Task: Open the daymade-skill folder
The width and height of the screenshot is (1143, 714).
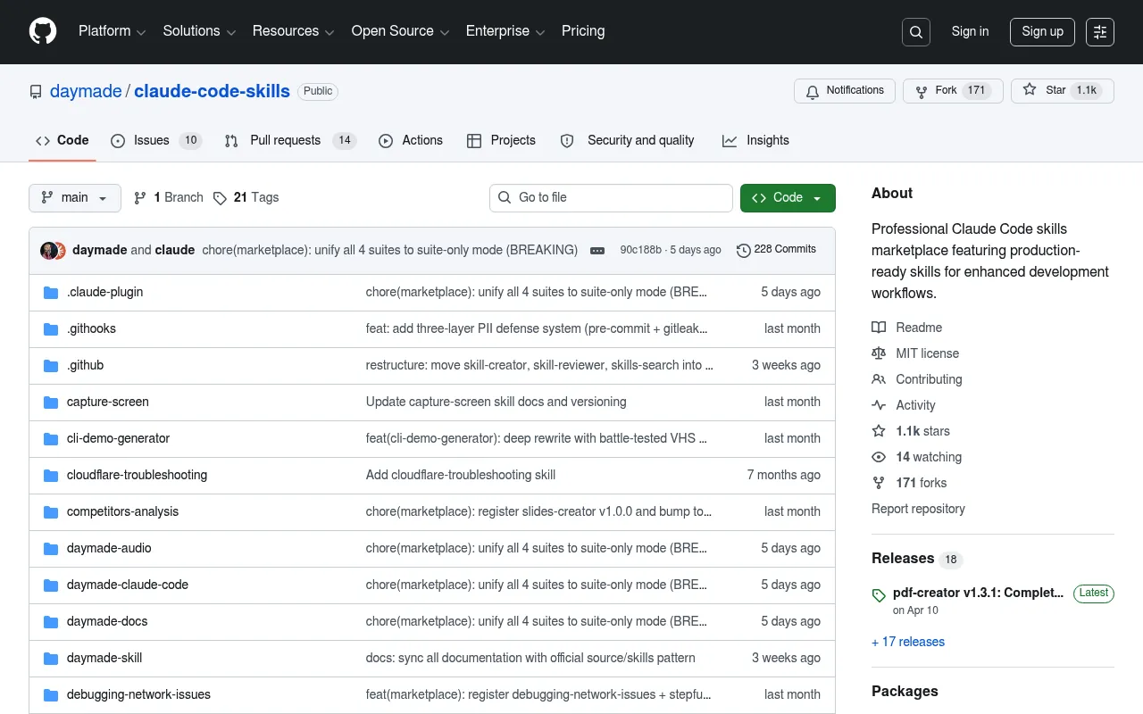Action: point(104,659)
